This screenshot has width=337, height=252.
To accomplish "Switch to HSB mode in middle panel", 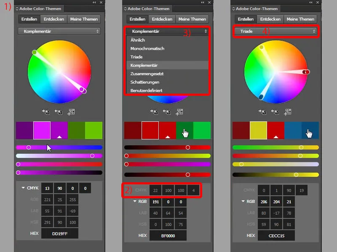I will pyautogui.click(x=143, y=224).
